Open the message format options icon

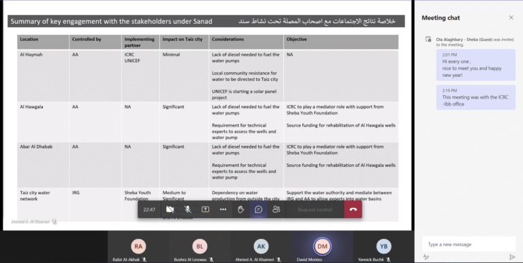[426, 257]
